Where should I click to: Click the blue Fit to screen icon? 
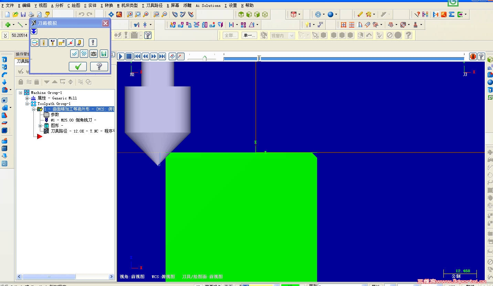click(x=111, y=14)
